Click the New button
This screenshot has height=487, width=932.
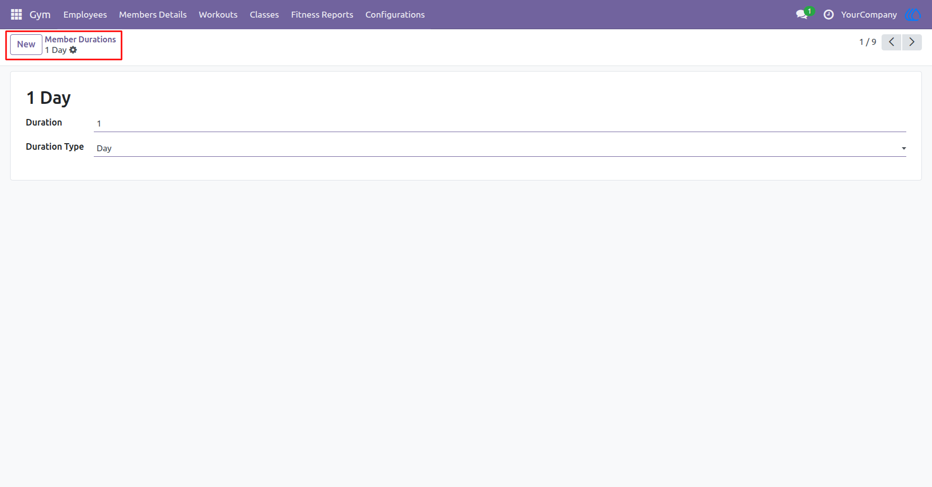point(26,44)
